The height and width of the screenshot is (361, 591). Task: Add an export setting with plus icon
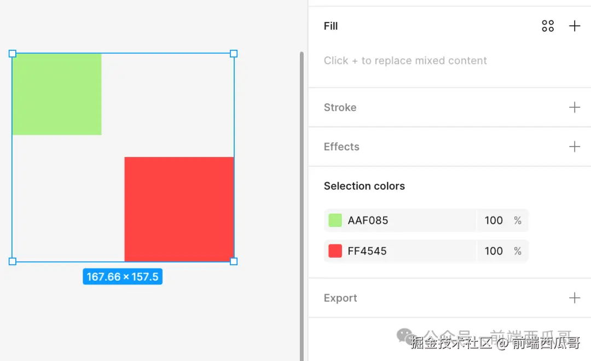click(575, 298)
